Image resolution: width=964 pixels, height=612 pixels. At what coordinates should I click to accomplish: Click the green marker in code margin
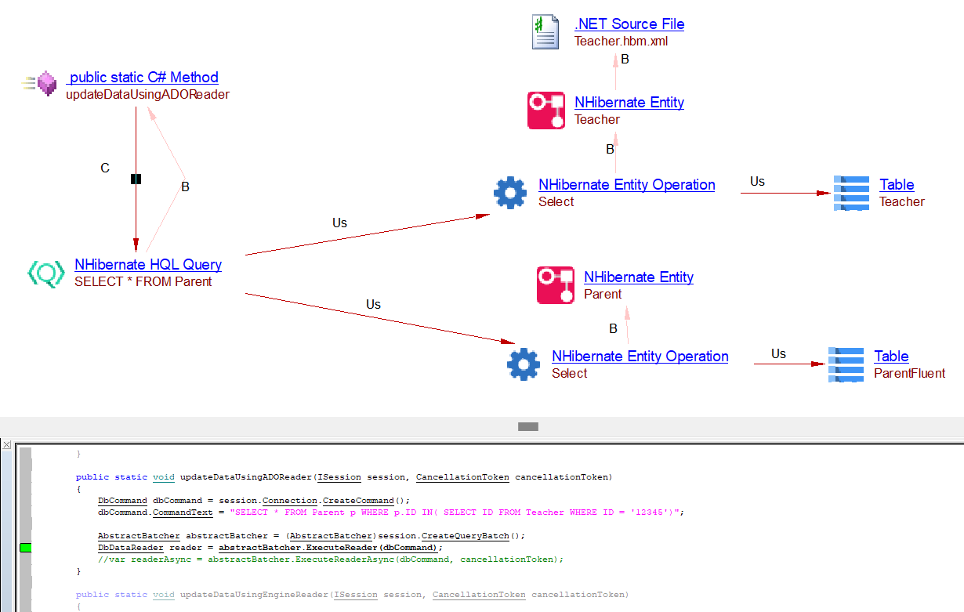tap(25, 547)
